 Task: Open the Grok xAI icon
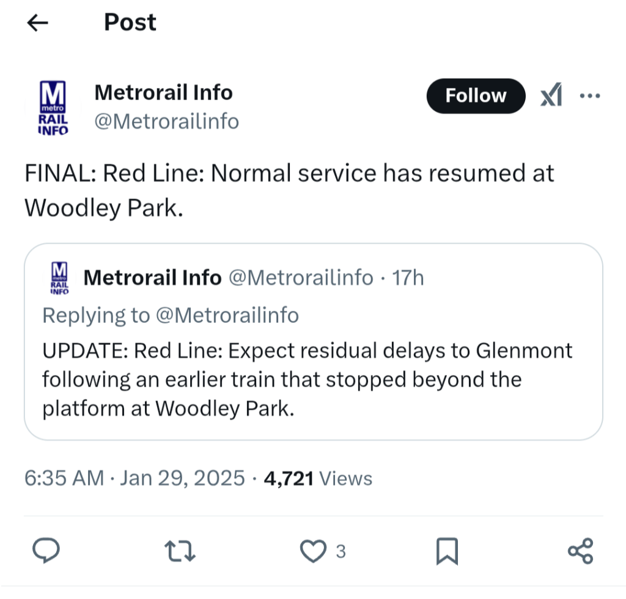coord(551,96)
